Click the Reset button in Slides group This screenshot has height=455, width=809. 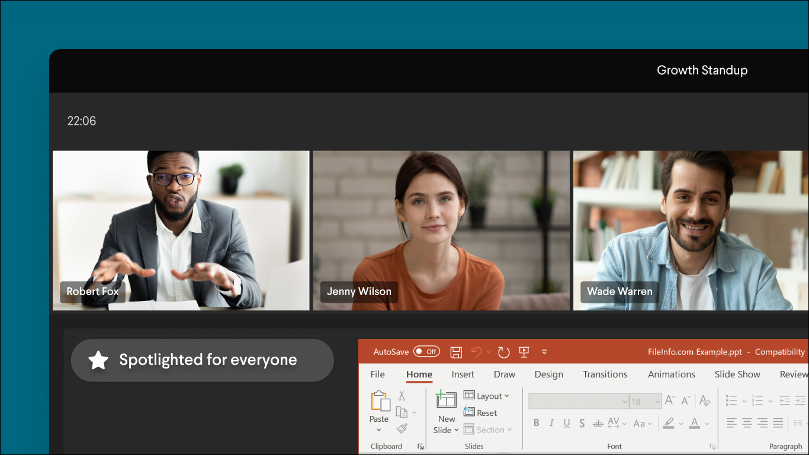[x=486, y=413]
